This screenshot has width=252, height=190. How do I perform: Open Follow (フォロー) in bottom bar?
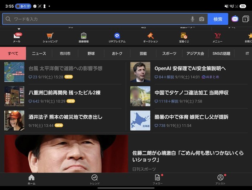(158, 180)
